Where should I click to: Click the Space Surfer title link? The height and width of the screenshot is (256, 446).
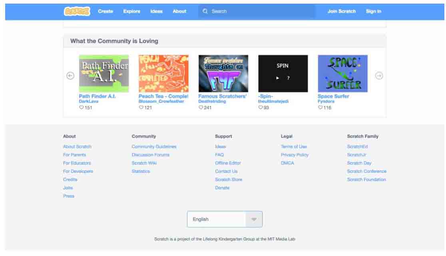click(x=333, y=96)
